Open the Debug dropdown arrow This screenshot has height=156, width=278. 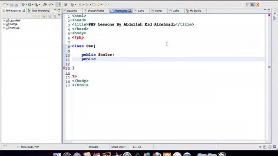click(x=26, y=5)
